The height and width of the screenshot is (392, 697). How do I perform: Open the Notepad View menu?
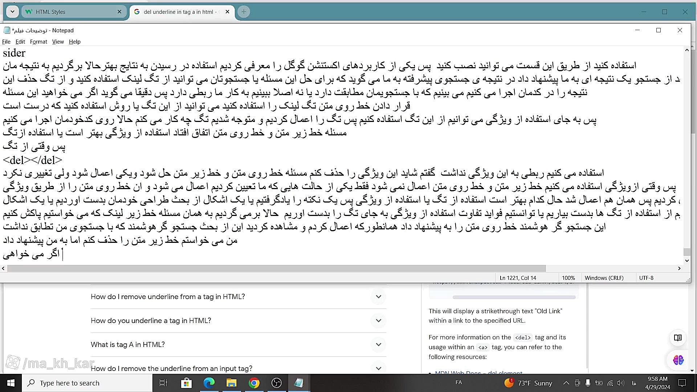[58, 42]
